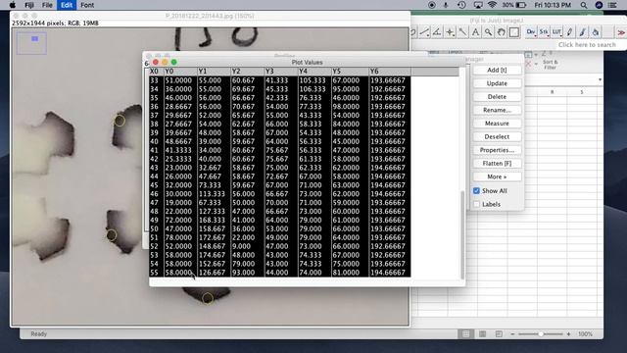Click the AirPlay display icon
The height and width of the screenshot is (353, 627).
pyautogui.click(x=477, y=5)
